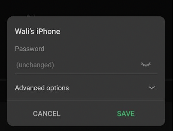Click the downward chevron beside Advanced options
Viewport: 173px width, 131px height.
[152, 88]
